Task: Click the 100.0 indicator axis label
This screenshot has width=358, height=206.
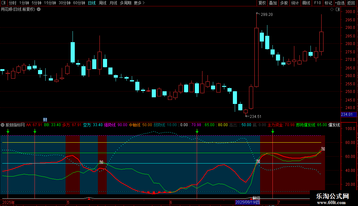Action: pos(350,129)
